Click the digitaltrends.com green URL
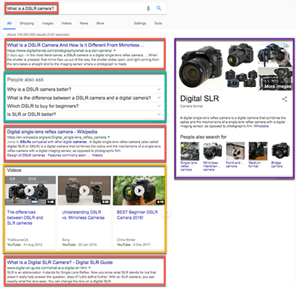The height and width of the screenshot is (288, 296). (x=59, y=50)
